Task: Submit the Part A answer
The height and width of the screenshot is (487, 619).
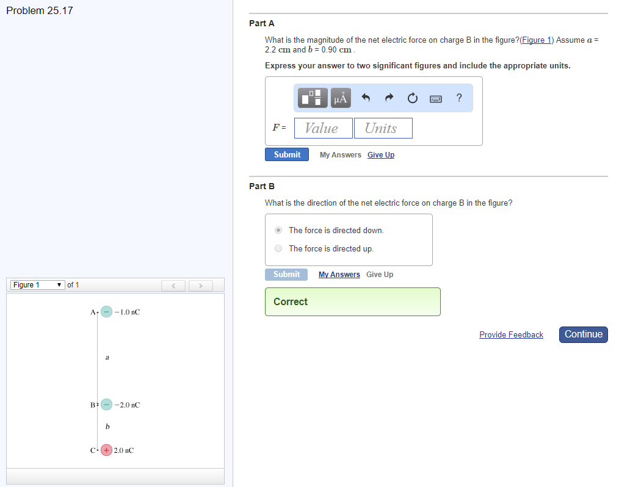Action: [287, 154]
